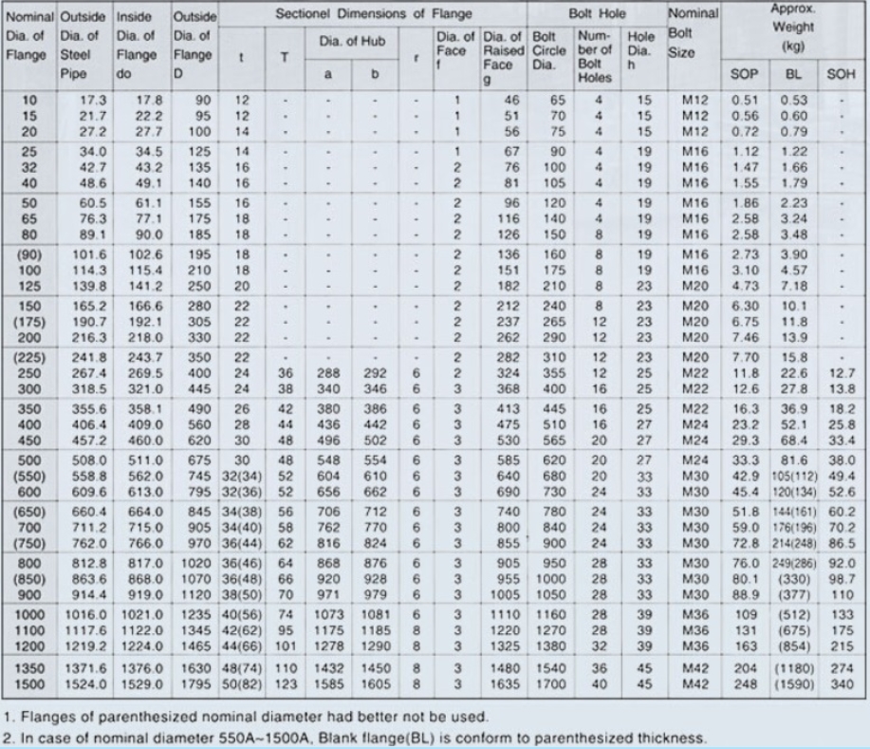The height and width of the screenshot is (749, 870).
Task: Click the 'Dia. of Raised Face g' header
Action: click(503, 58)
